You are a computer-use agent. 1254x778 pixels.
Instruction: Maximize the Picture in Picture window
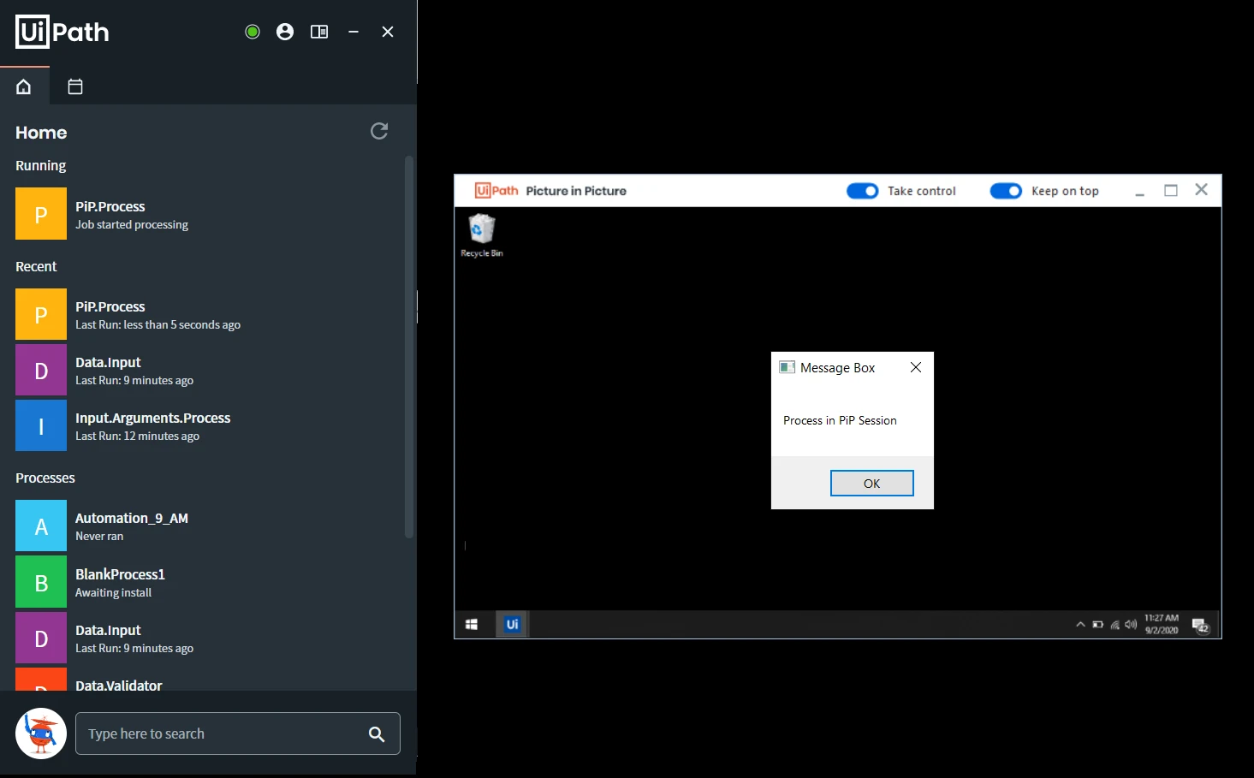click(1171, 190)
